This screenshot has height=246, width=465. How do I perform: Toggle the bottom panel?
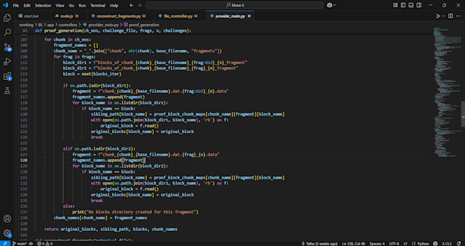[411, 5]
